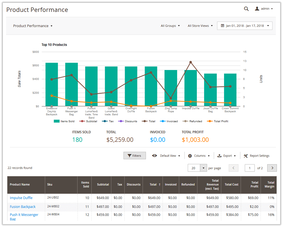Sort by Subtotal column header

[x=101, y=185]
